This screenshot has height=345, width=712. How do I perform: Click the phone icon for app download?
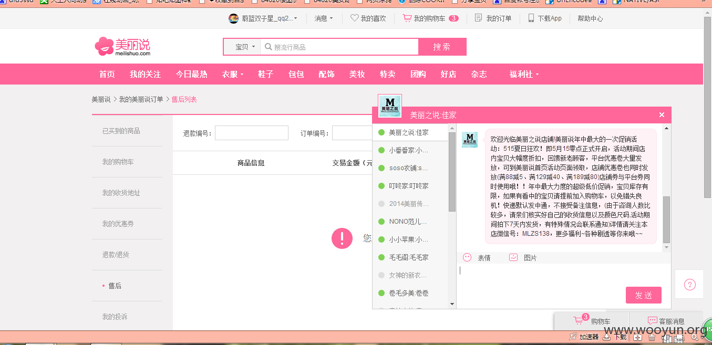[531, 18]
